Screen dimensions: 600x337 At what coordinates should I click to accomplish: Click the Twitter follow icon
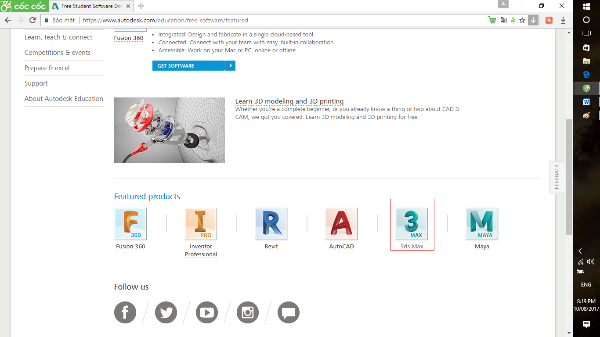coord(166,312)
